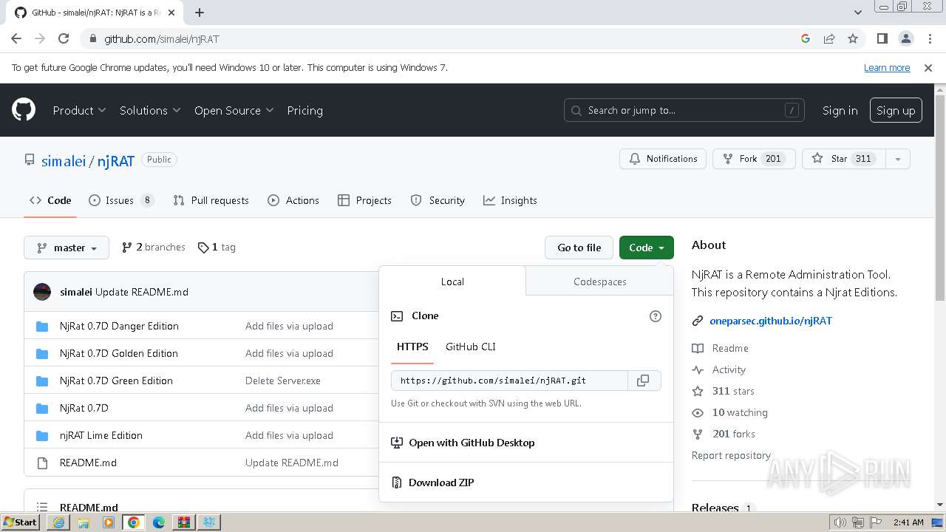Click the Notifications button

663,159
